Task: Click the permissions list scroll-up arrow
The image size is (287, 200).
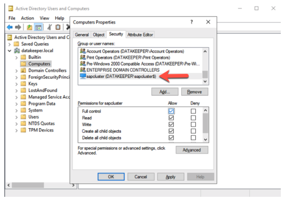Action: 206,110
